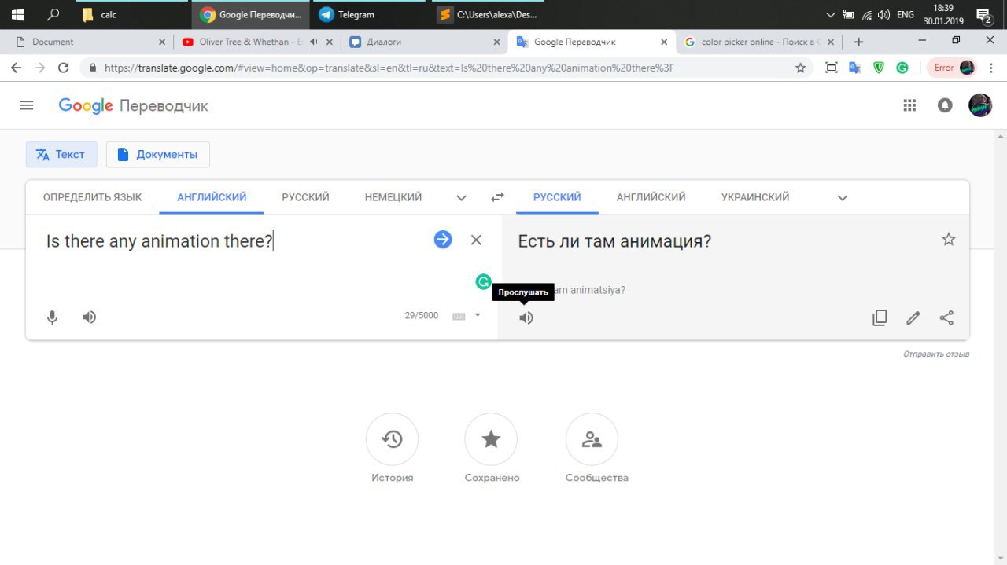Select the Документы mode button
The height and width of the screenshot is (565, 1007).
pyautogui.click(x=158, y=154)
